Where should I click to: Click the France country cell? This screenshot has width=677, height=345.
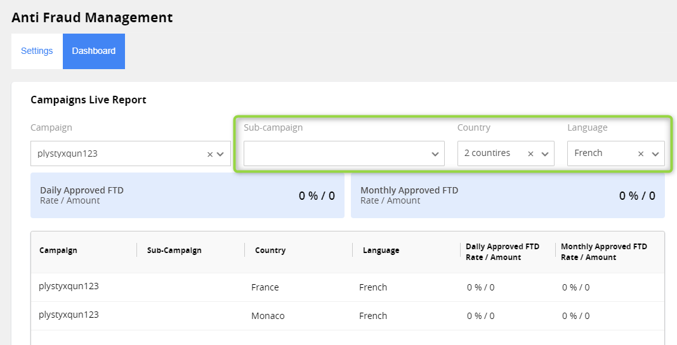pos(265,287)
